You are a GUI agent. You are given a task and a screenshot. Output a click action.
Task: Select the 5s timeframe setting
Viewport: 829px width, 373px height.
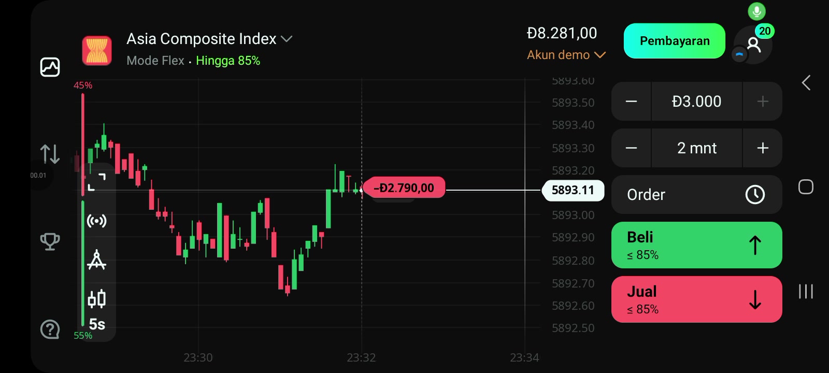(x=97, y=324)
